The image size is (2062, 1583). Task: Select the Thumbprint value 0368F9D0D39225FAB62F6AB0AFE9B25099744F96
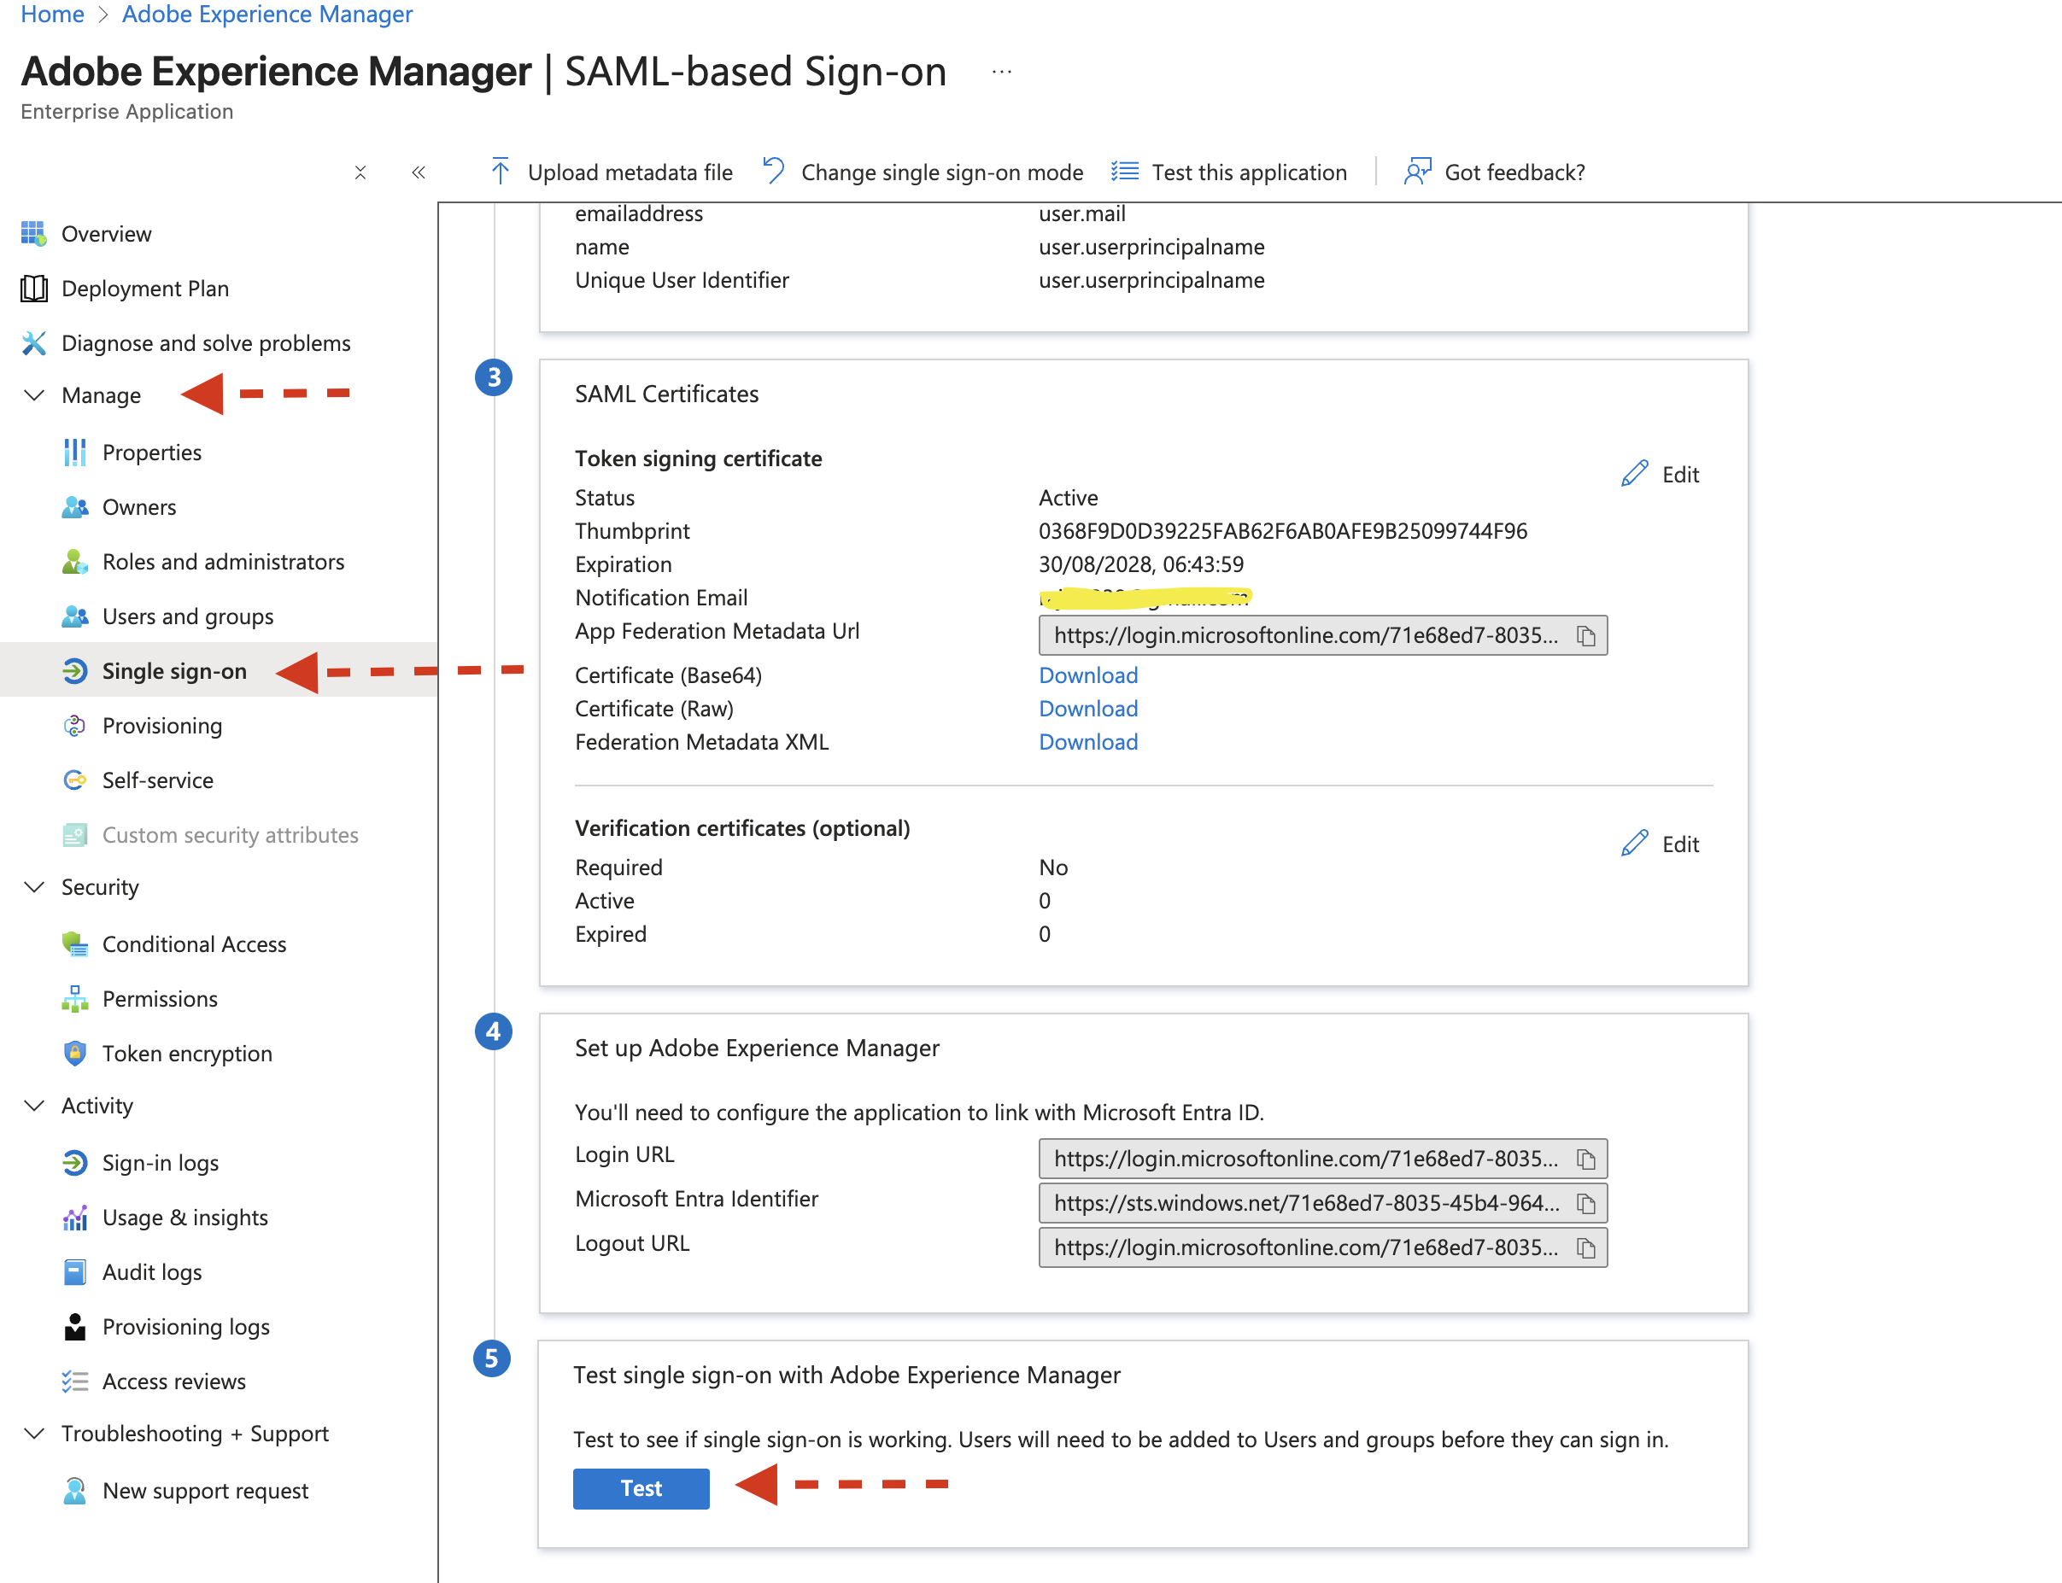[1283, 530]
